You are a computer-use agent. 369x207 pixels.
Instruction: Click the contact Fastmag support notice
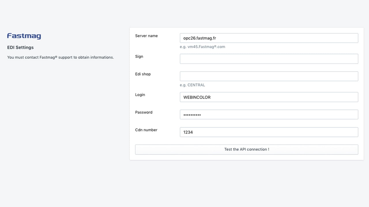(x=61, y=57)
